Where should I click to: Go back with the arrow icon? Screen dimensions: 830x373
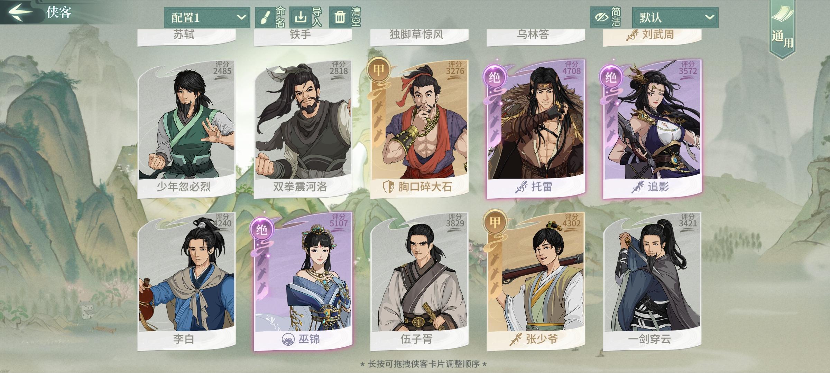pyautogui.click(x=20, y=12)
